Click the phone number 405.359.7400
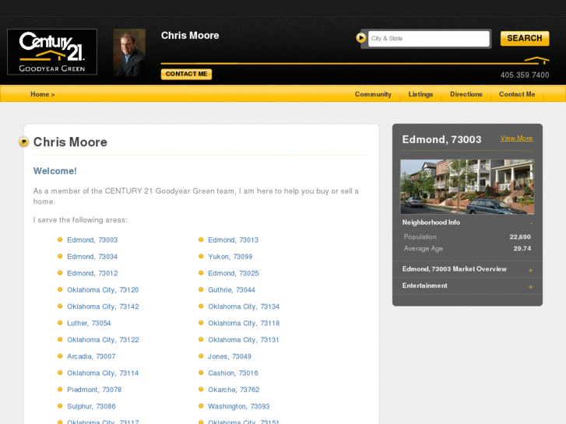Screen dimensions: 566x424 click(x=525, y=75)
